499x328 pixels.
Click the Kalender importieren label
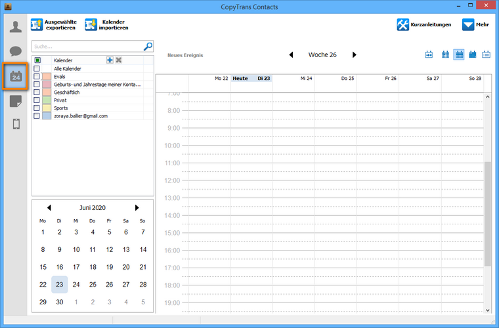114,25
